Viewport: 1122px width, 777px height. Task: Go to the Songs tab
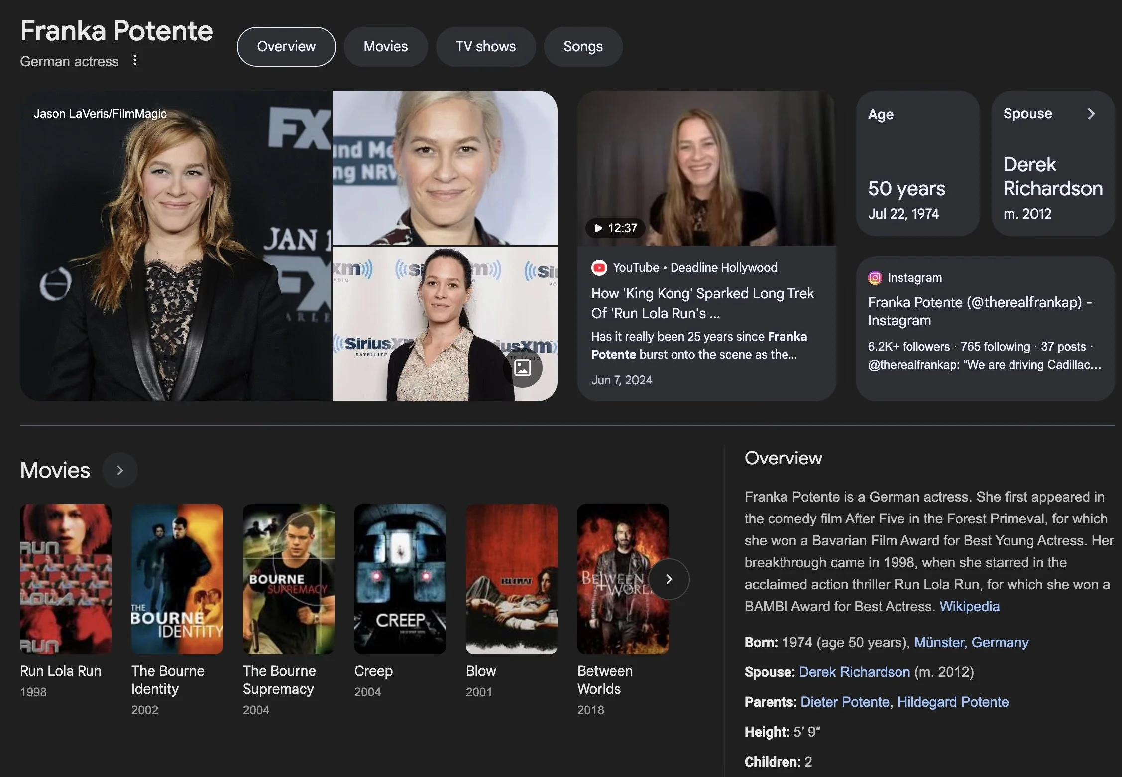pos(582,47)
